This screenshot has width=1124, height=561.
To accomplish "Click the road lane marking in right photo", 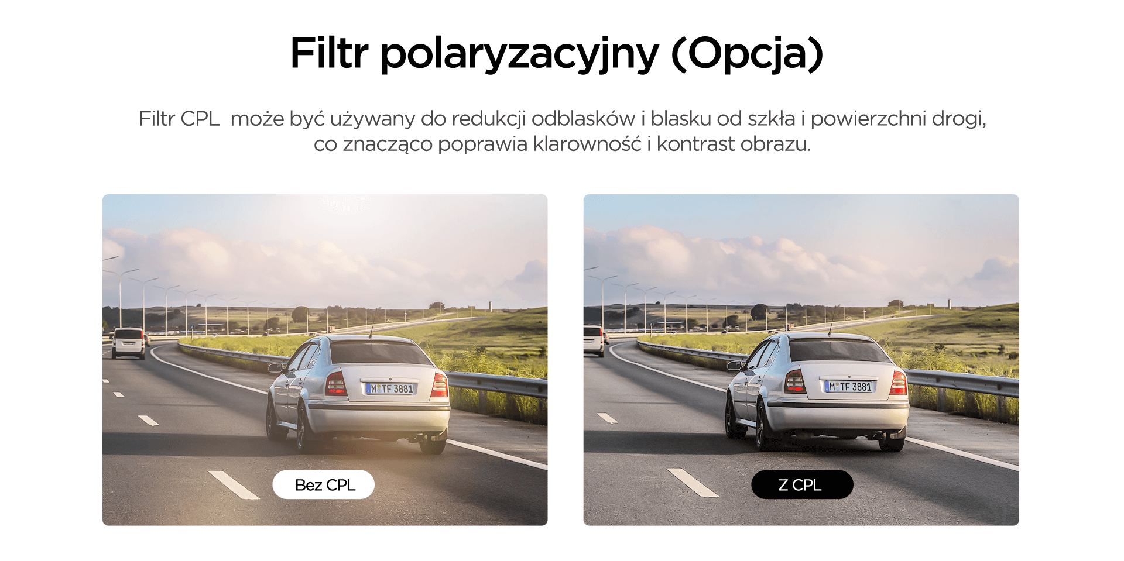I will 692,483.
